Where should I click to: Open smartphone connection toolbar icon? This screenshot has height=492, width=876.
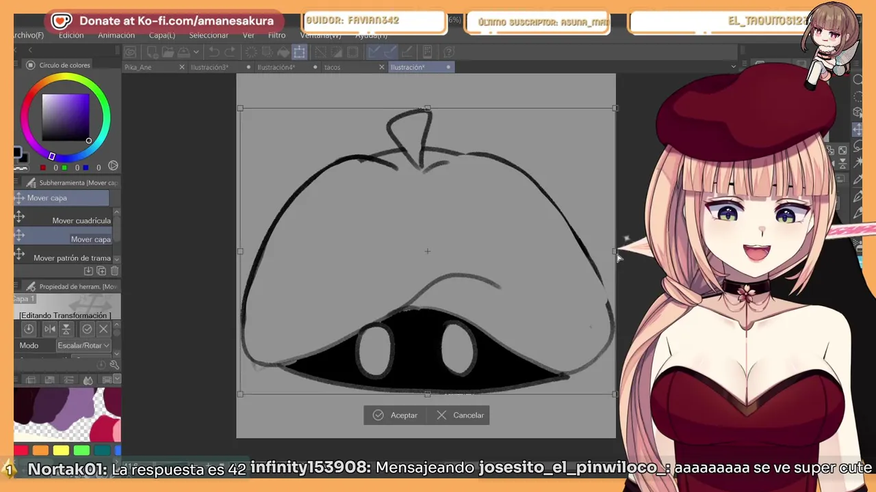click(427, 52)
